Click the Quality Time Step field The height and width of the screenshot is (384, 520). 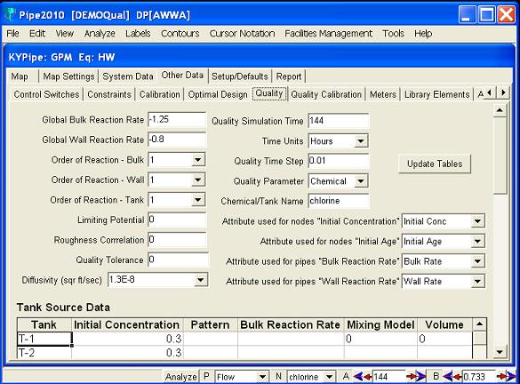(x=338, y=161)
